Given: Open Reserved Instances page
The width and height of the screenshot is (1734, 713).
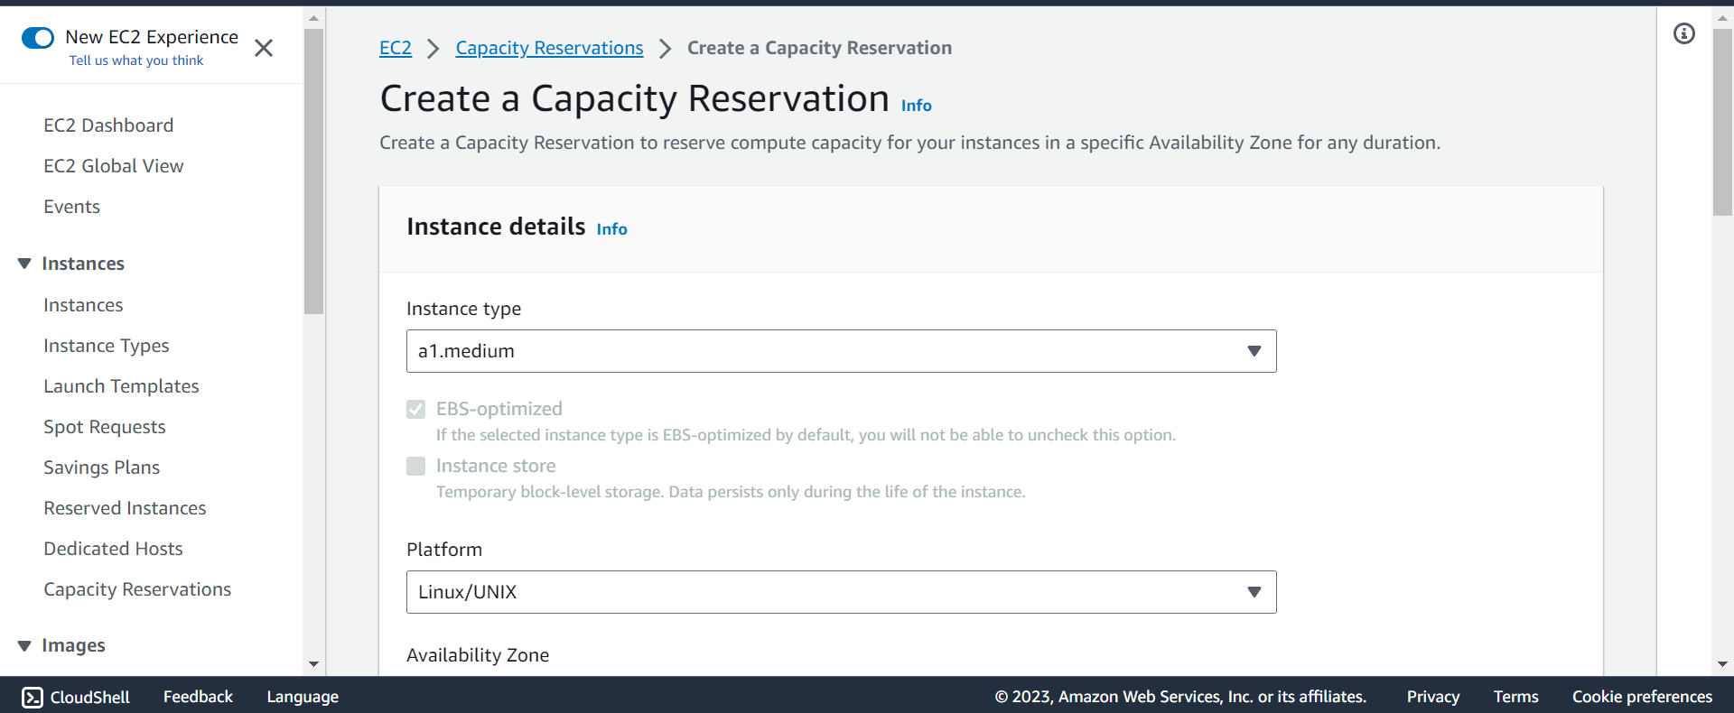Looking at the screenshot, I should pyautogui.click(x=125, y=508).
